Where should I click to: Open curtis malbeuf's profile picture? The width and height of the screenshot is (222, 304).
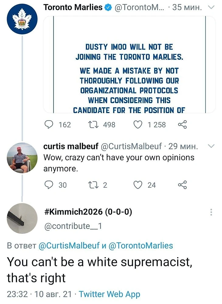click(22, 157)
